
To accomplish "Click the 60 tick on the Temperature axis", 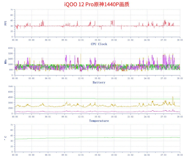I will 11,130.
